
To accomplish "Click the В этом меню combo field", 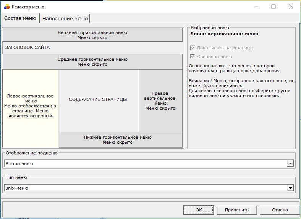I will tap(145, 164).
